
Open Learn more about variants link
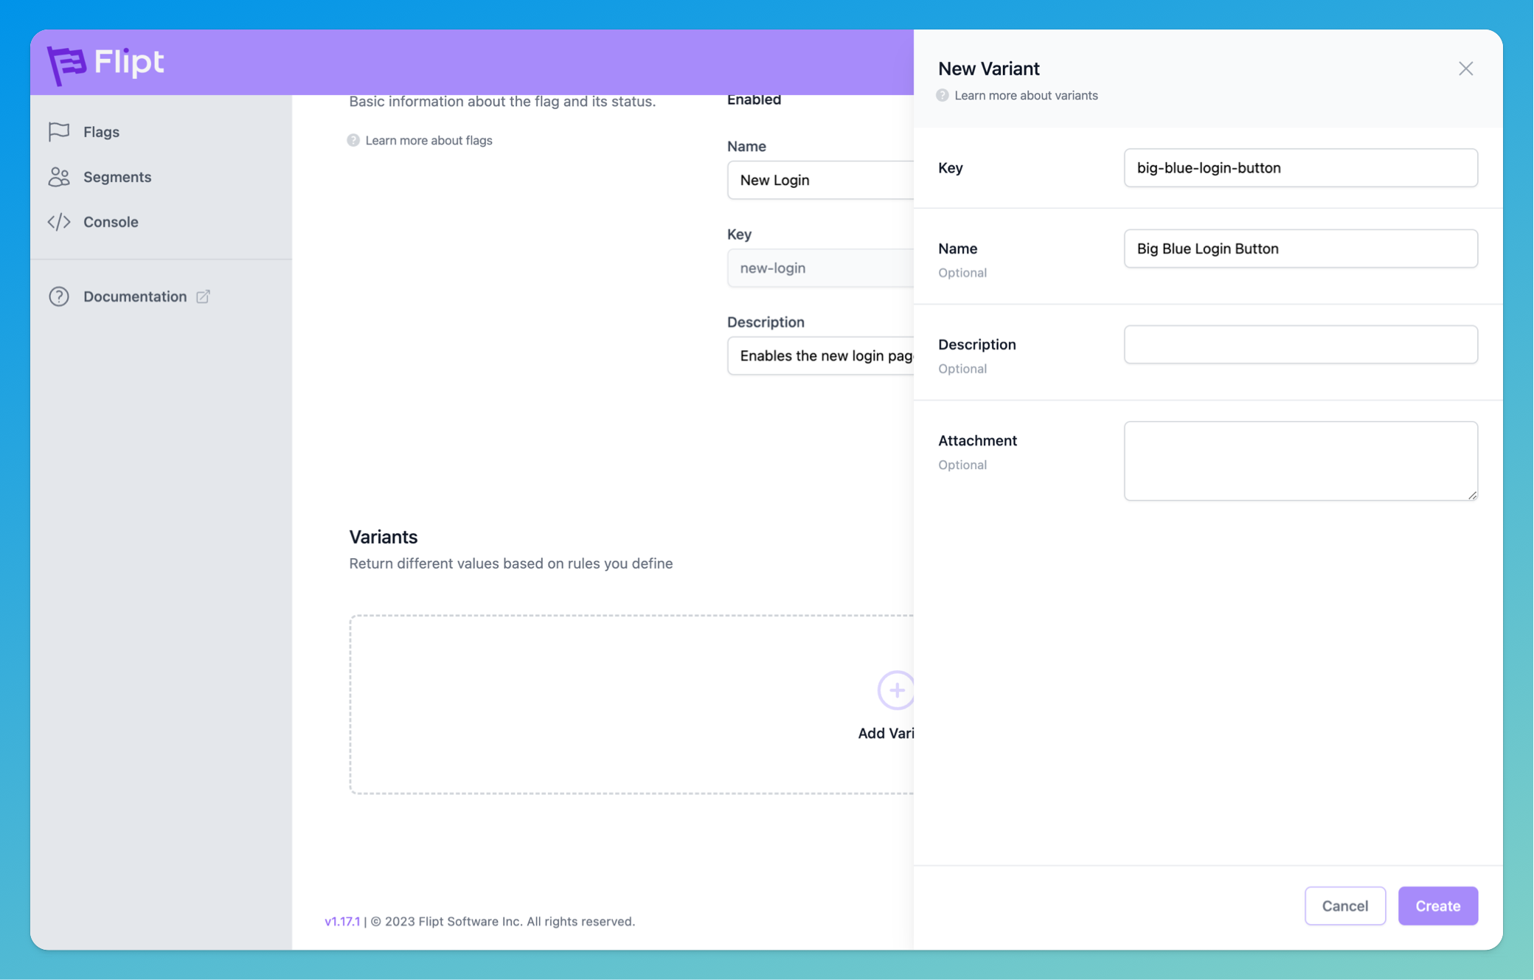click(x=1026, y=96)
